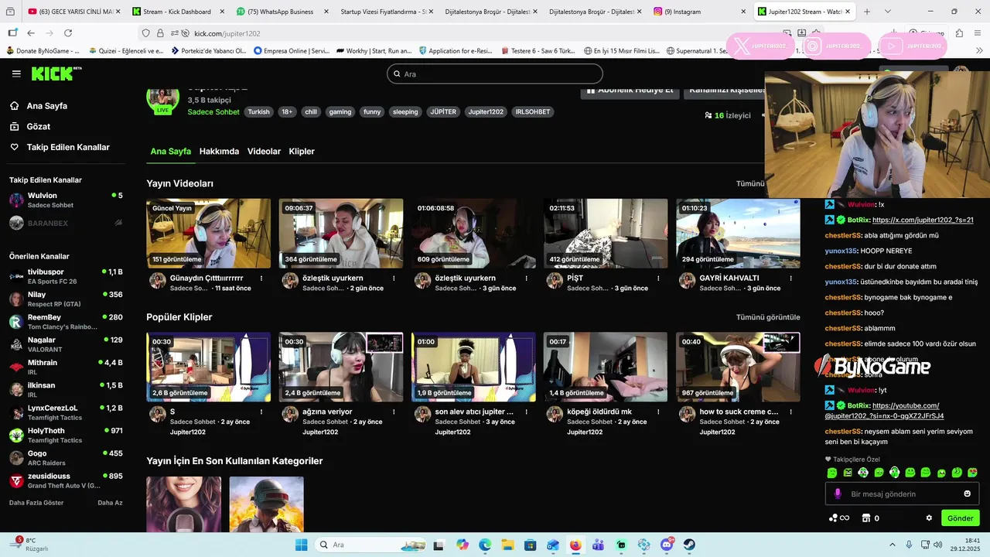990x557 pixels.
Task: Switch to Klipler tab
Action: [302, 152]
